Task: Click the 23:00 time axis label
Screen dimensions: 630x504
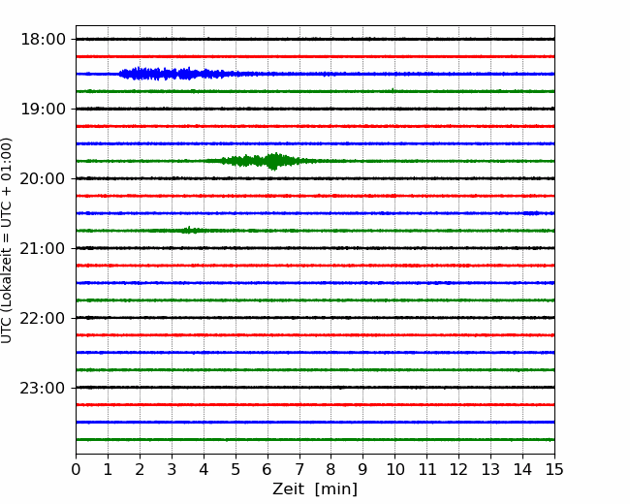Action: pos(43,388)
